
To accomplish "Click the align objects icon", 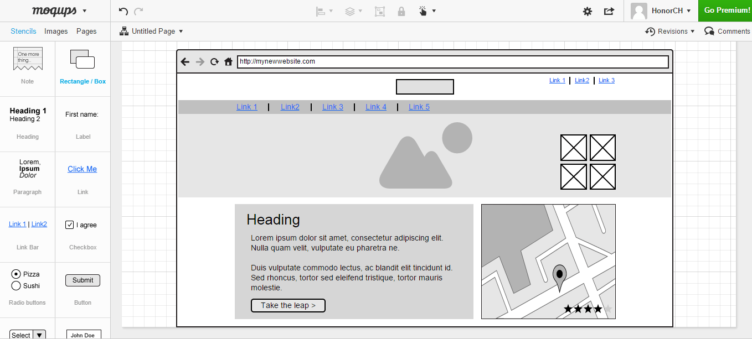I will pyautogui.click(x=321, y=11).
